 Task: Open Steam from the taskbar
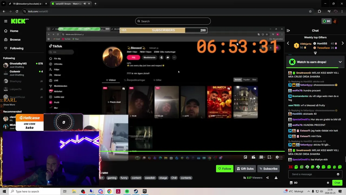(136, 191)
